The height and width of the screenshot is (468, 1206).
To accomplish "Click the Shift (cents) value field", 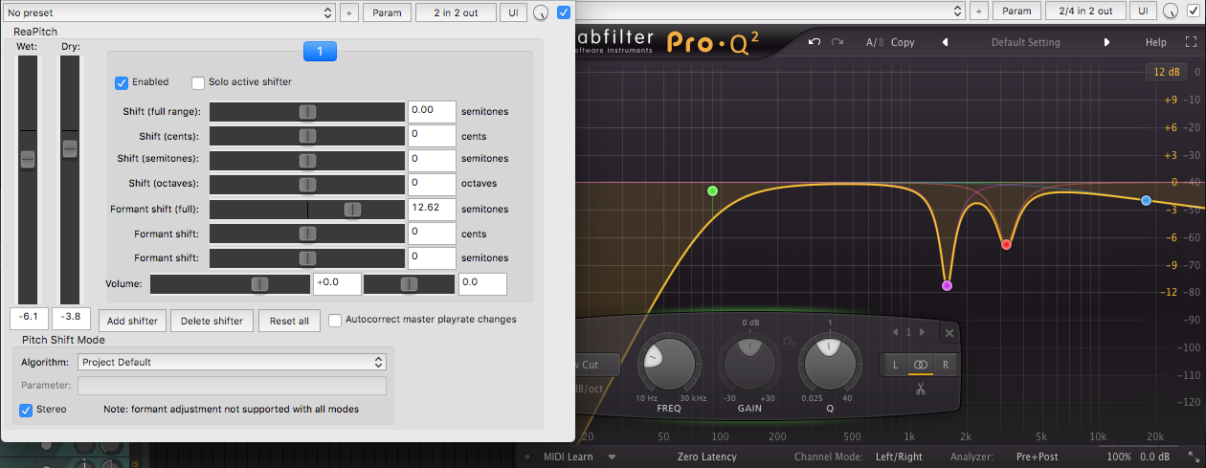I will (431, 136).
